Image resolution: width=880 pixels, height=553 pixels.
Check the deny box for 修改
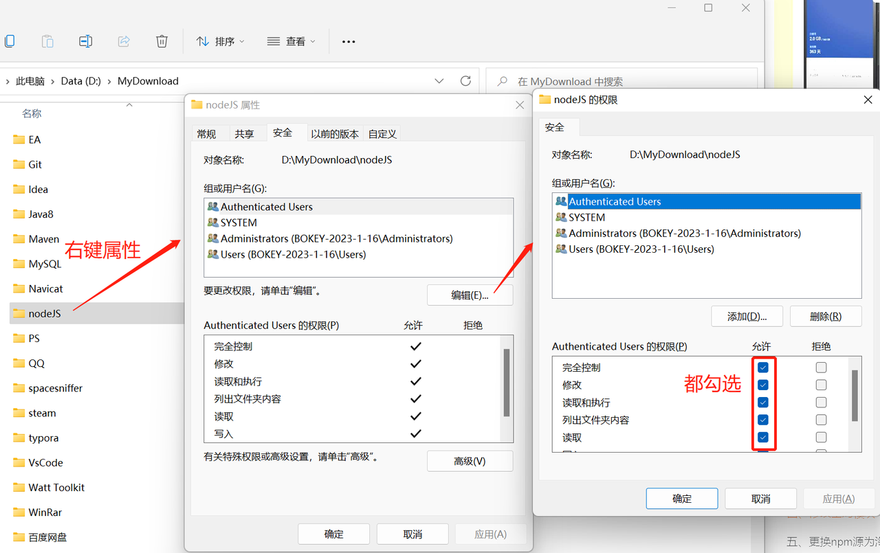coord(821,385)
